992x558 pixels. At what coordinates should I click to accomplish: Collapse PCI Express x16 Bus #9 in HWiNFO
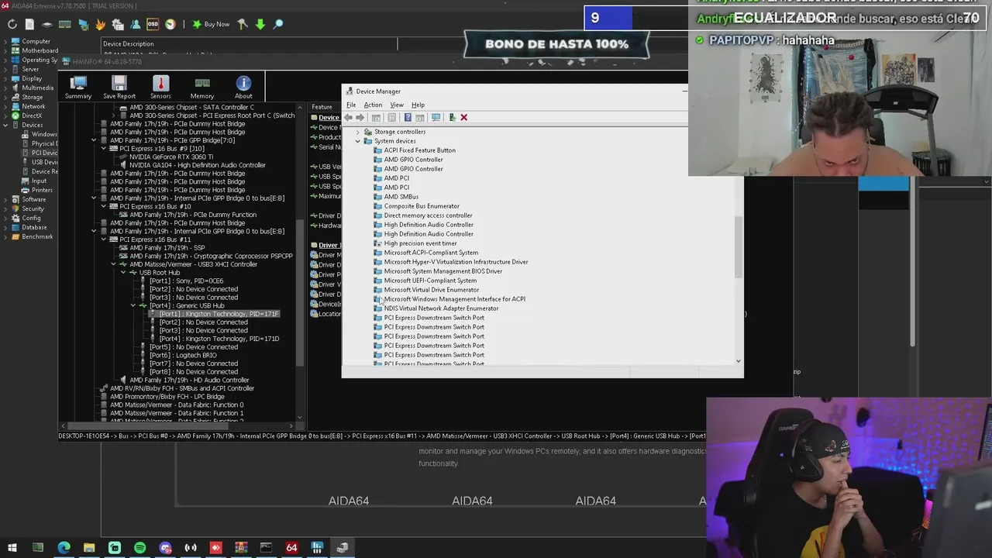point(103,149)
